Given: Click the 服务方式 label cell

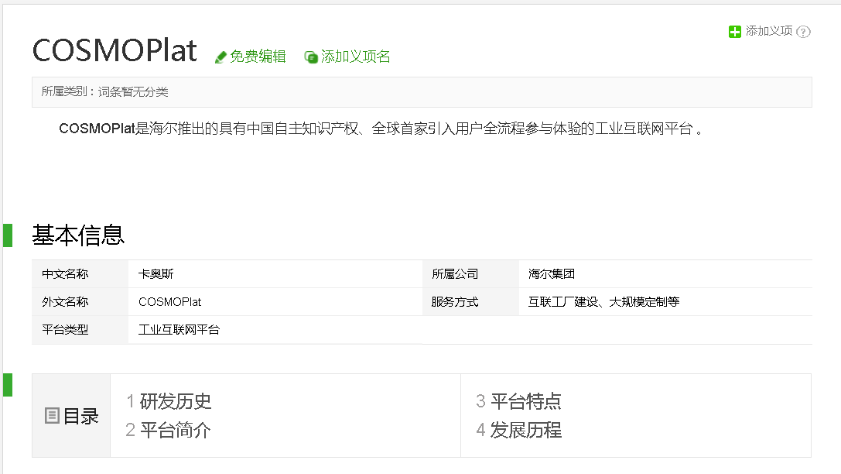Looking at the screenshot, I should [470, 302].
